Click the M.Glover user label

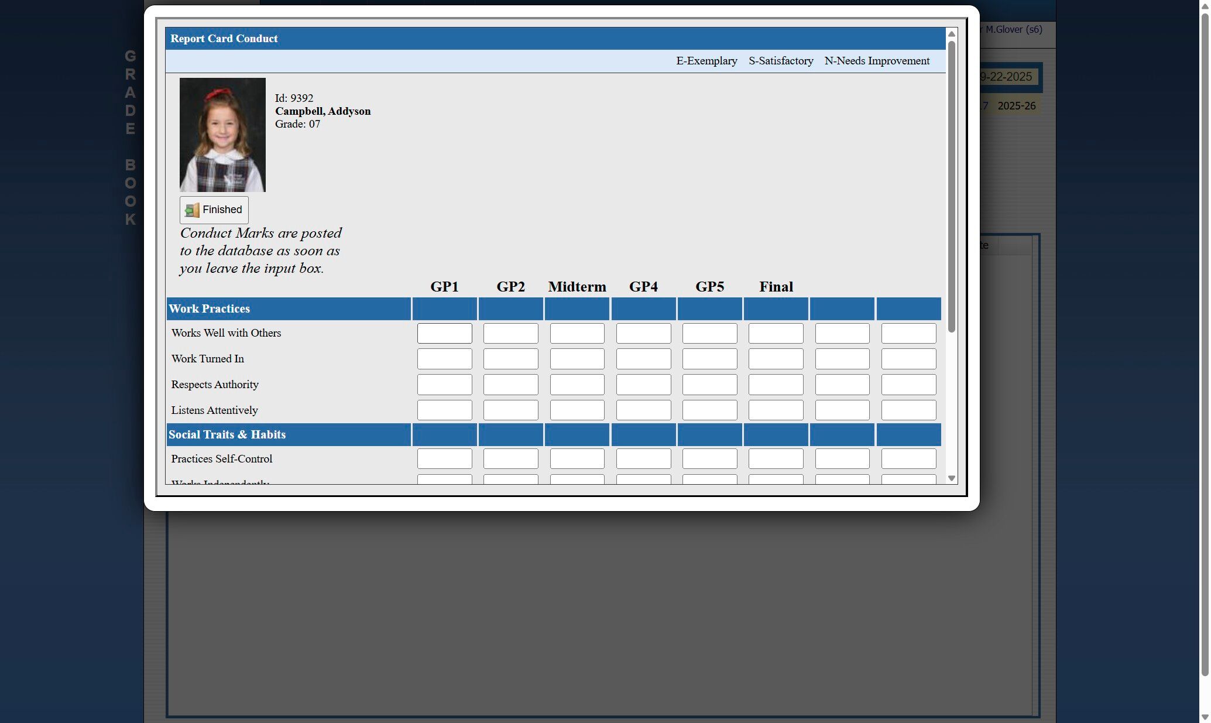[x=1013, y=29]
